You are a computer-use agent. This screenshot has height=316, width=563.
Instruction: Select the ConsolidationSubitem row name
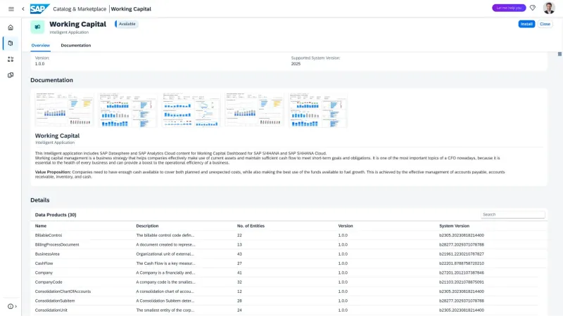coord(55,301)
